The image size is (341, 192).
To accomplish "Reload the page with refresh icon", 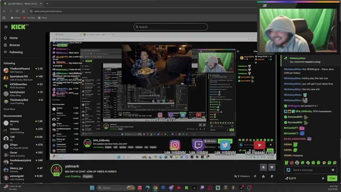I will [x=17, y=11].
